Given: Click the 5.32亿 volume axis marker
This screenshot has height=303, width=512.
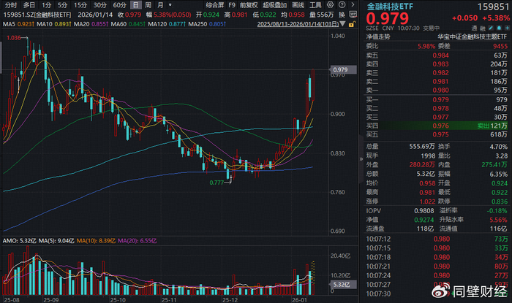Looking at the screenshot, I should 342,285.
